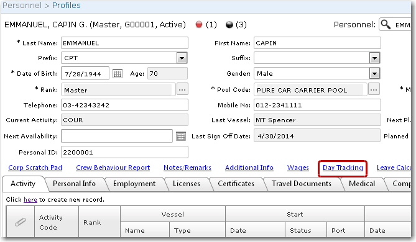Click the black status indicator dot

[x=229, y=25]
